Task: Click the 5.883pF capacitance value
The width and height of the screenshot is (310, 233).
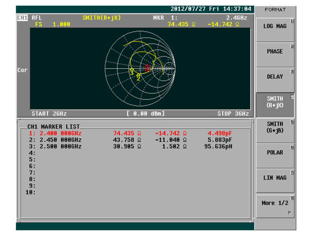Action: click(x=220, y=140)
